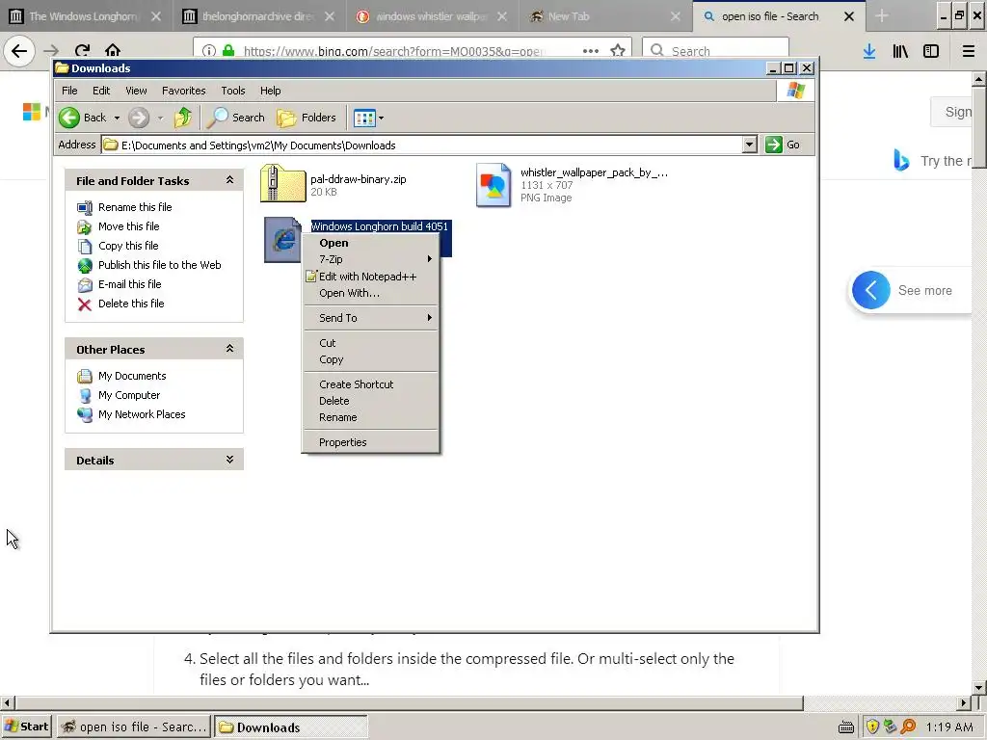The width and height of the screenshot is (987, 740).
Task: Open Firefox hamburger menu
Action: [x=968, y=51]
